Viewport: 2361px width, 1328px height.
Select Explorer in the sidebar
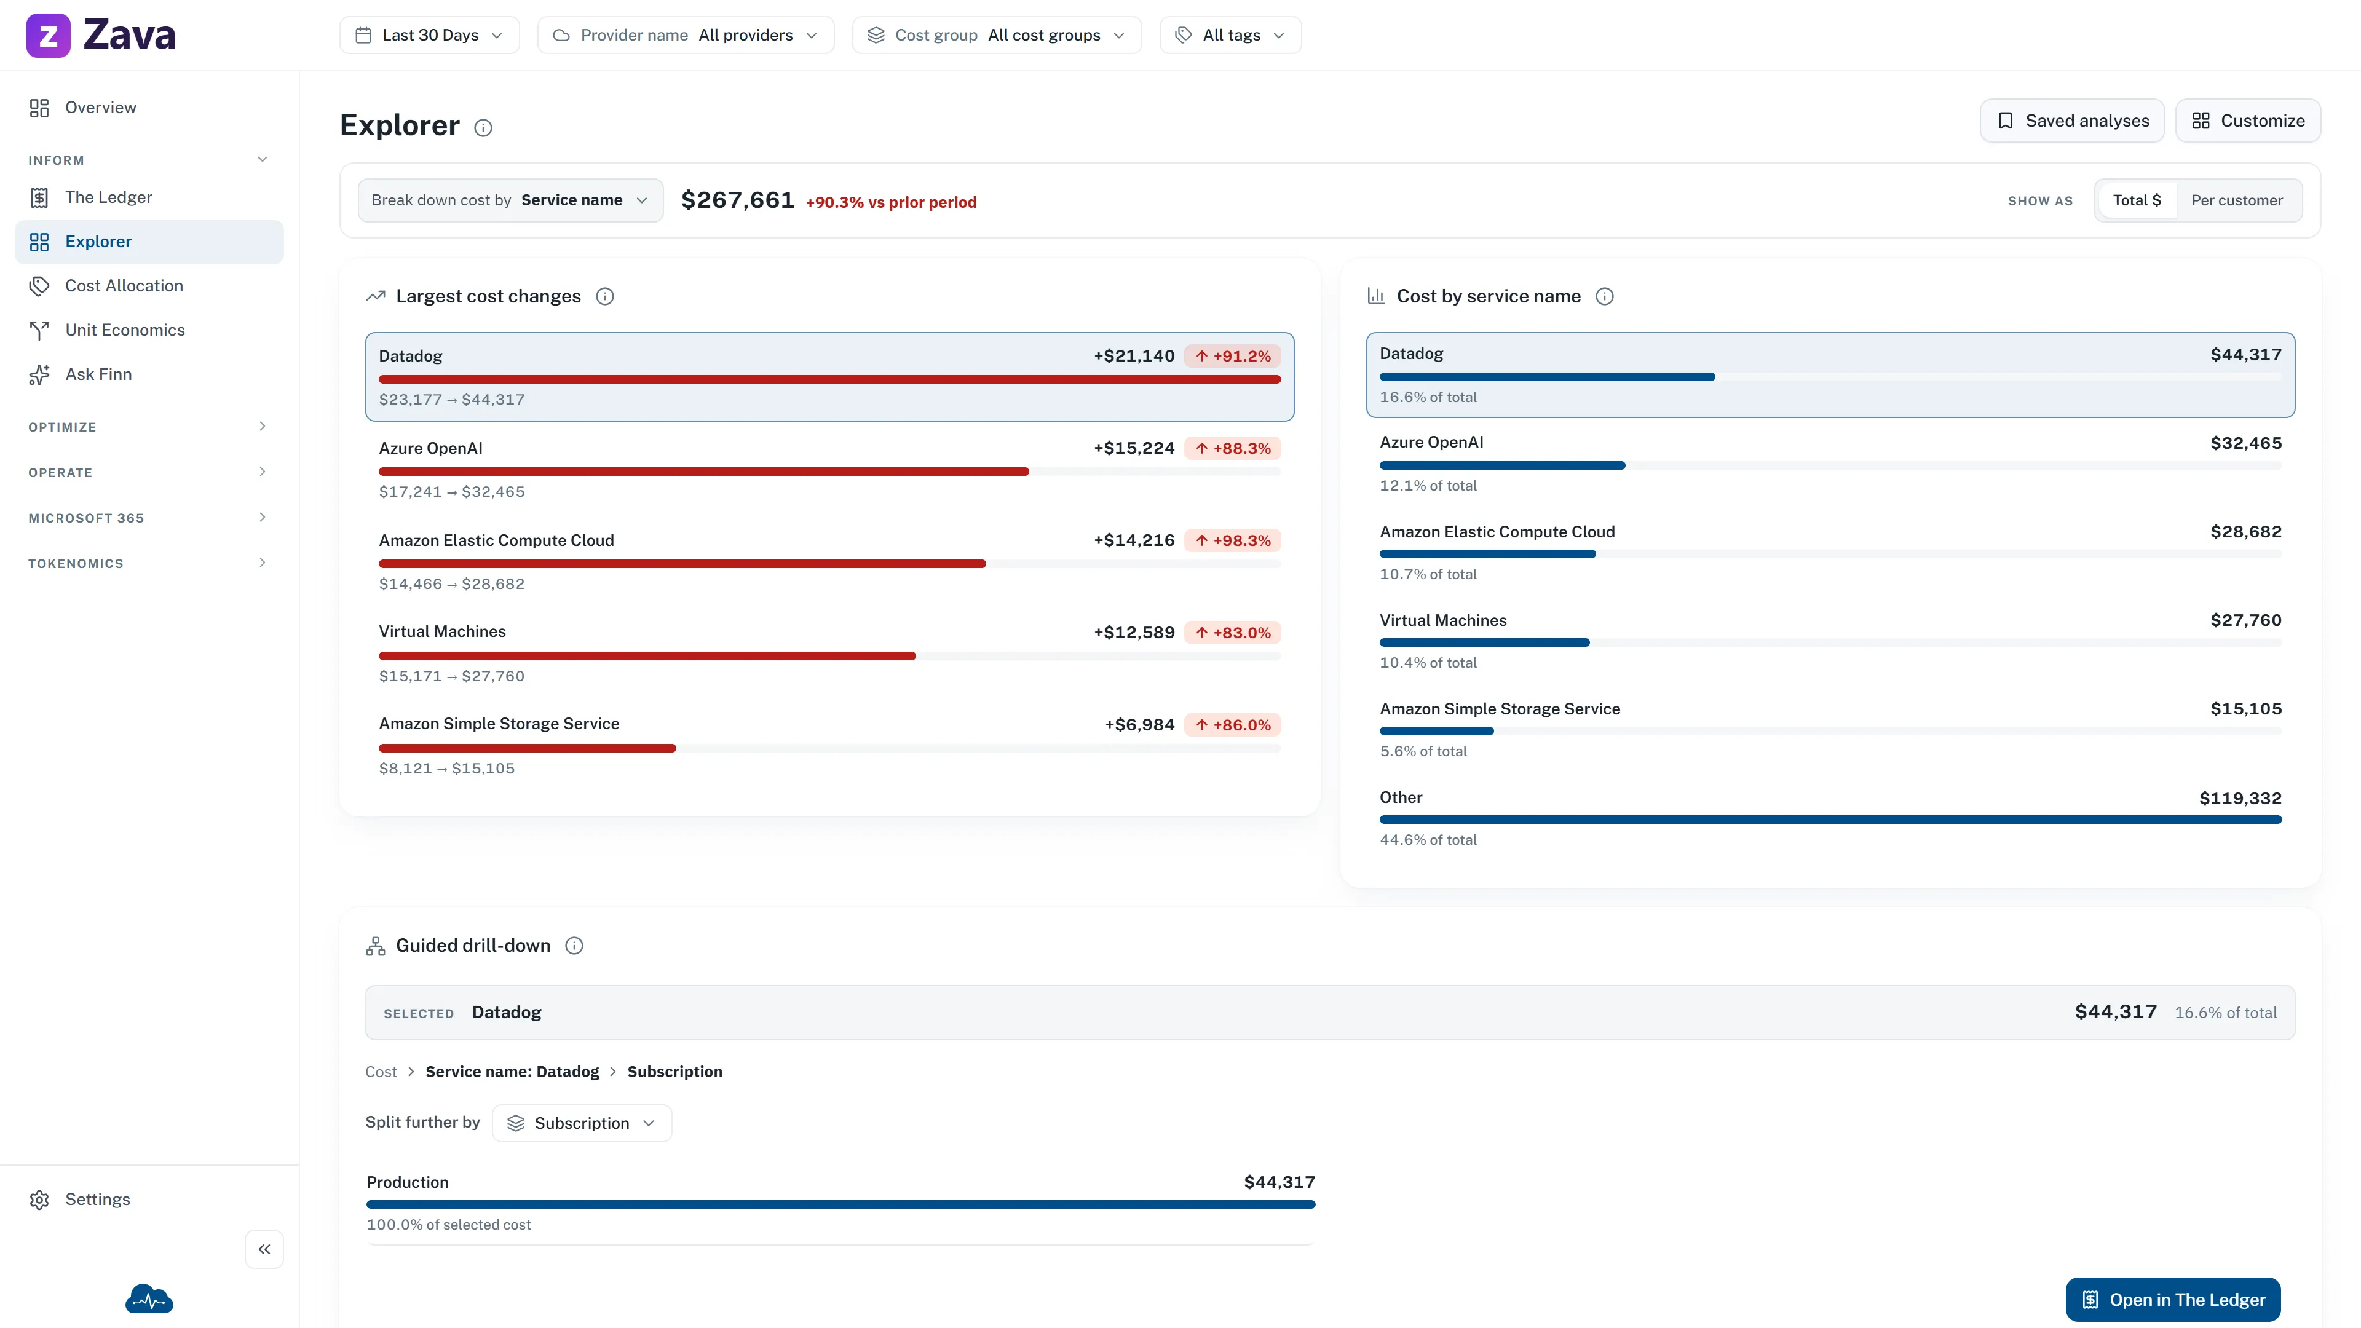(x=149, y=242)
